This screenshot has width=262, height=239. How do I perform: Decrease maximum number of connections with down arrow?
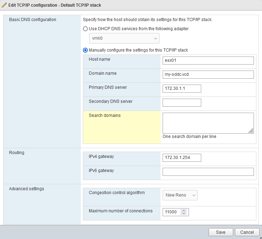[x=184, y=213]
